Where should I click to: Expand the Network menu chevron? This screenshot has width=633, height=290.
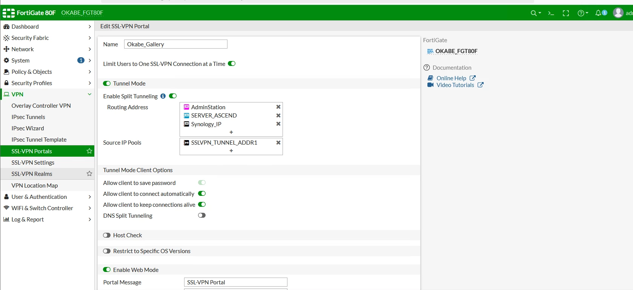89,49
